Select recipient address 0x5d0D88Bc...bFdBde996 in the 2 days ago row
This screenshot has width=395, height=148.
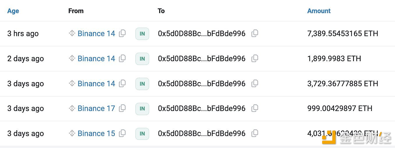pos(202,59)
